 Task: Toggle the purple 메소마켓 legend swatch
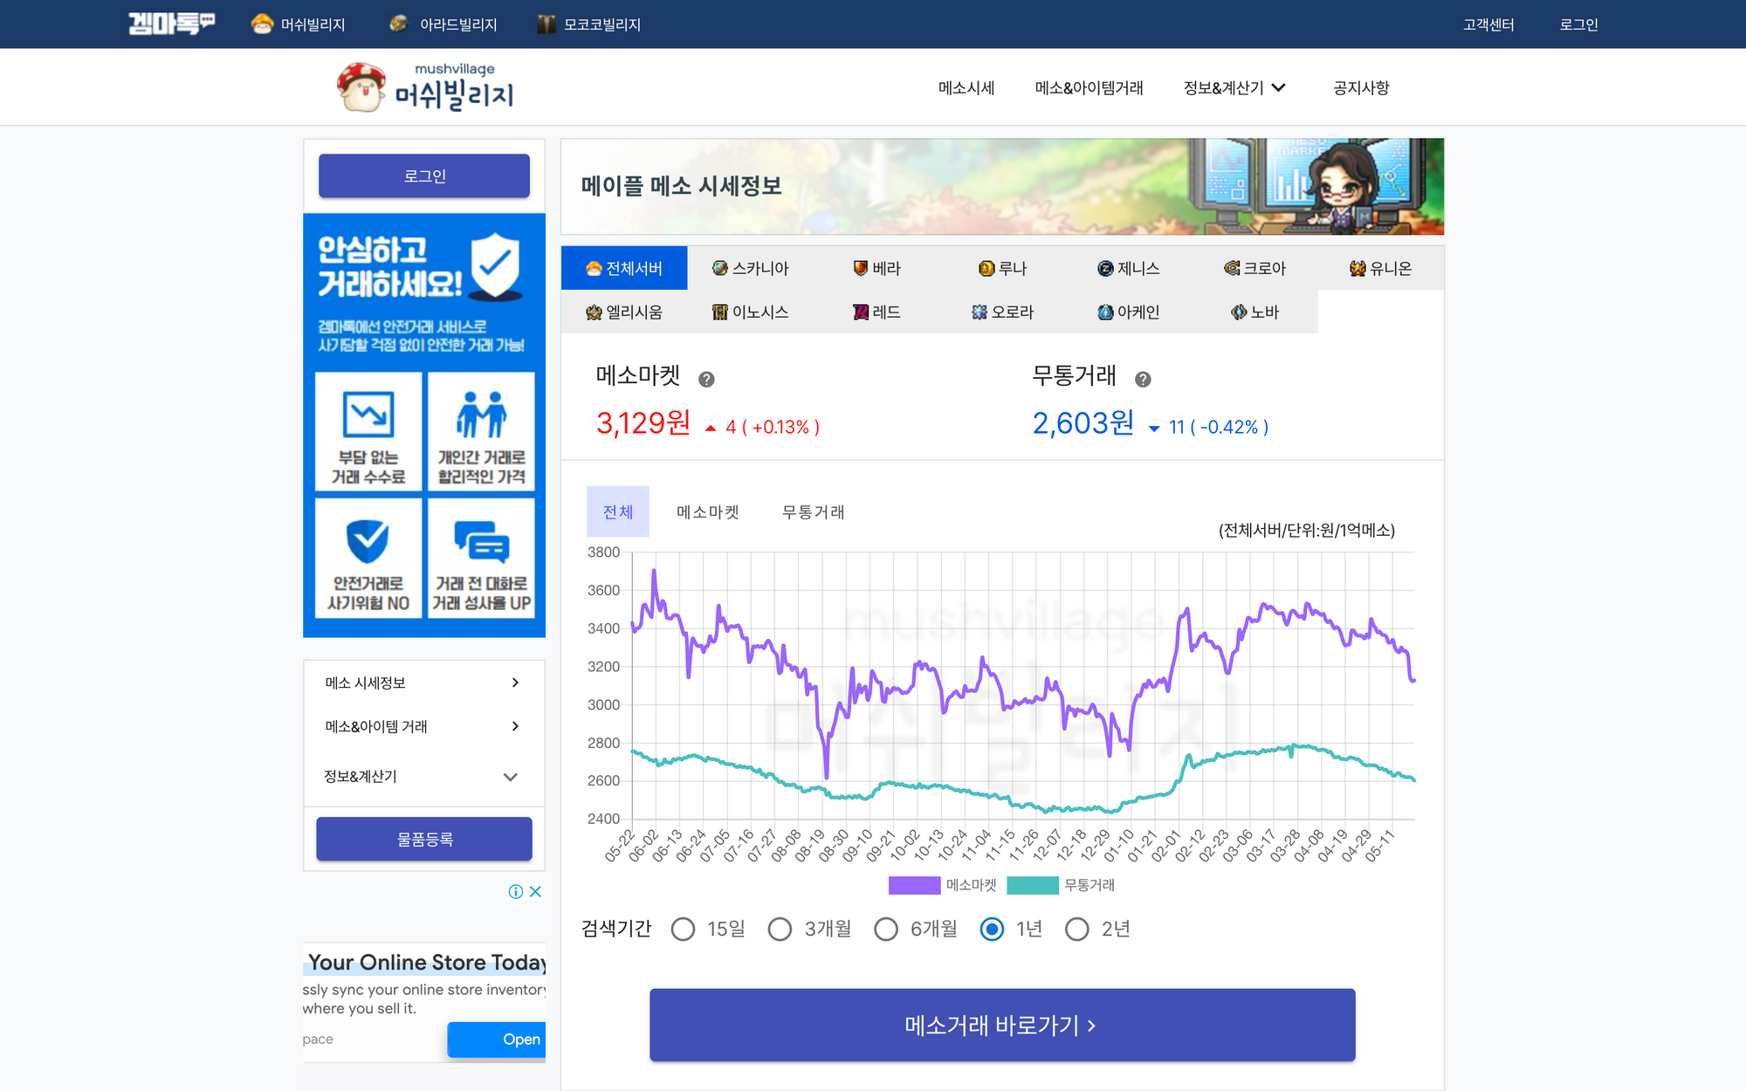pos(914,885)
